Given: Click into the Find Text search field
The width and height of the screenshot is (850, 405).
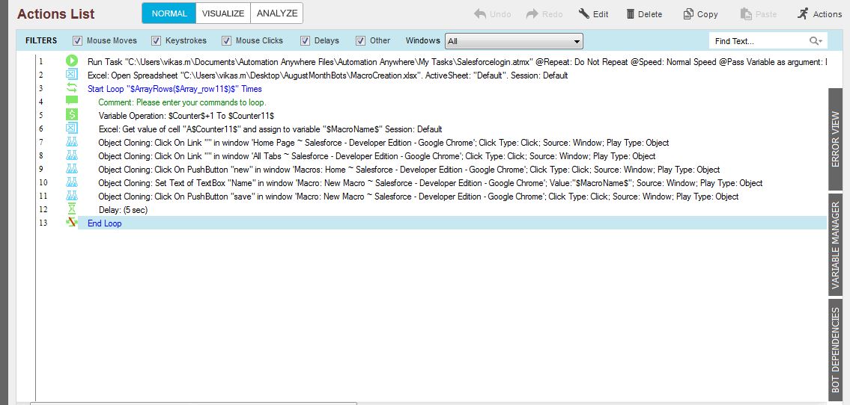Looking at the screenshot, I should pos(758,41).
